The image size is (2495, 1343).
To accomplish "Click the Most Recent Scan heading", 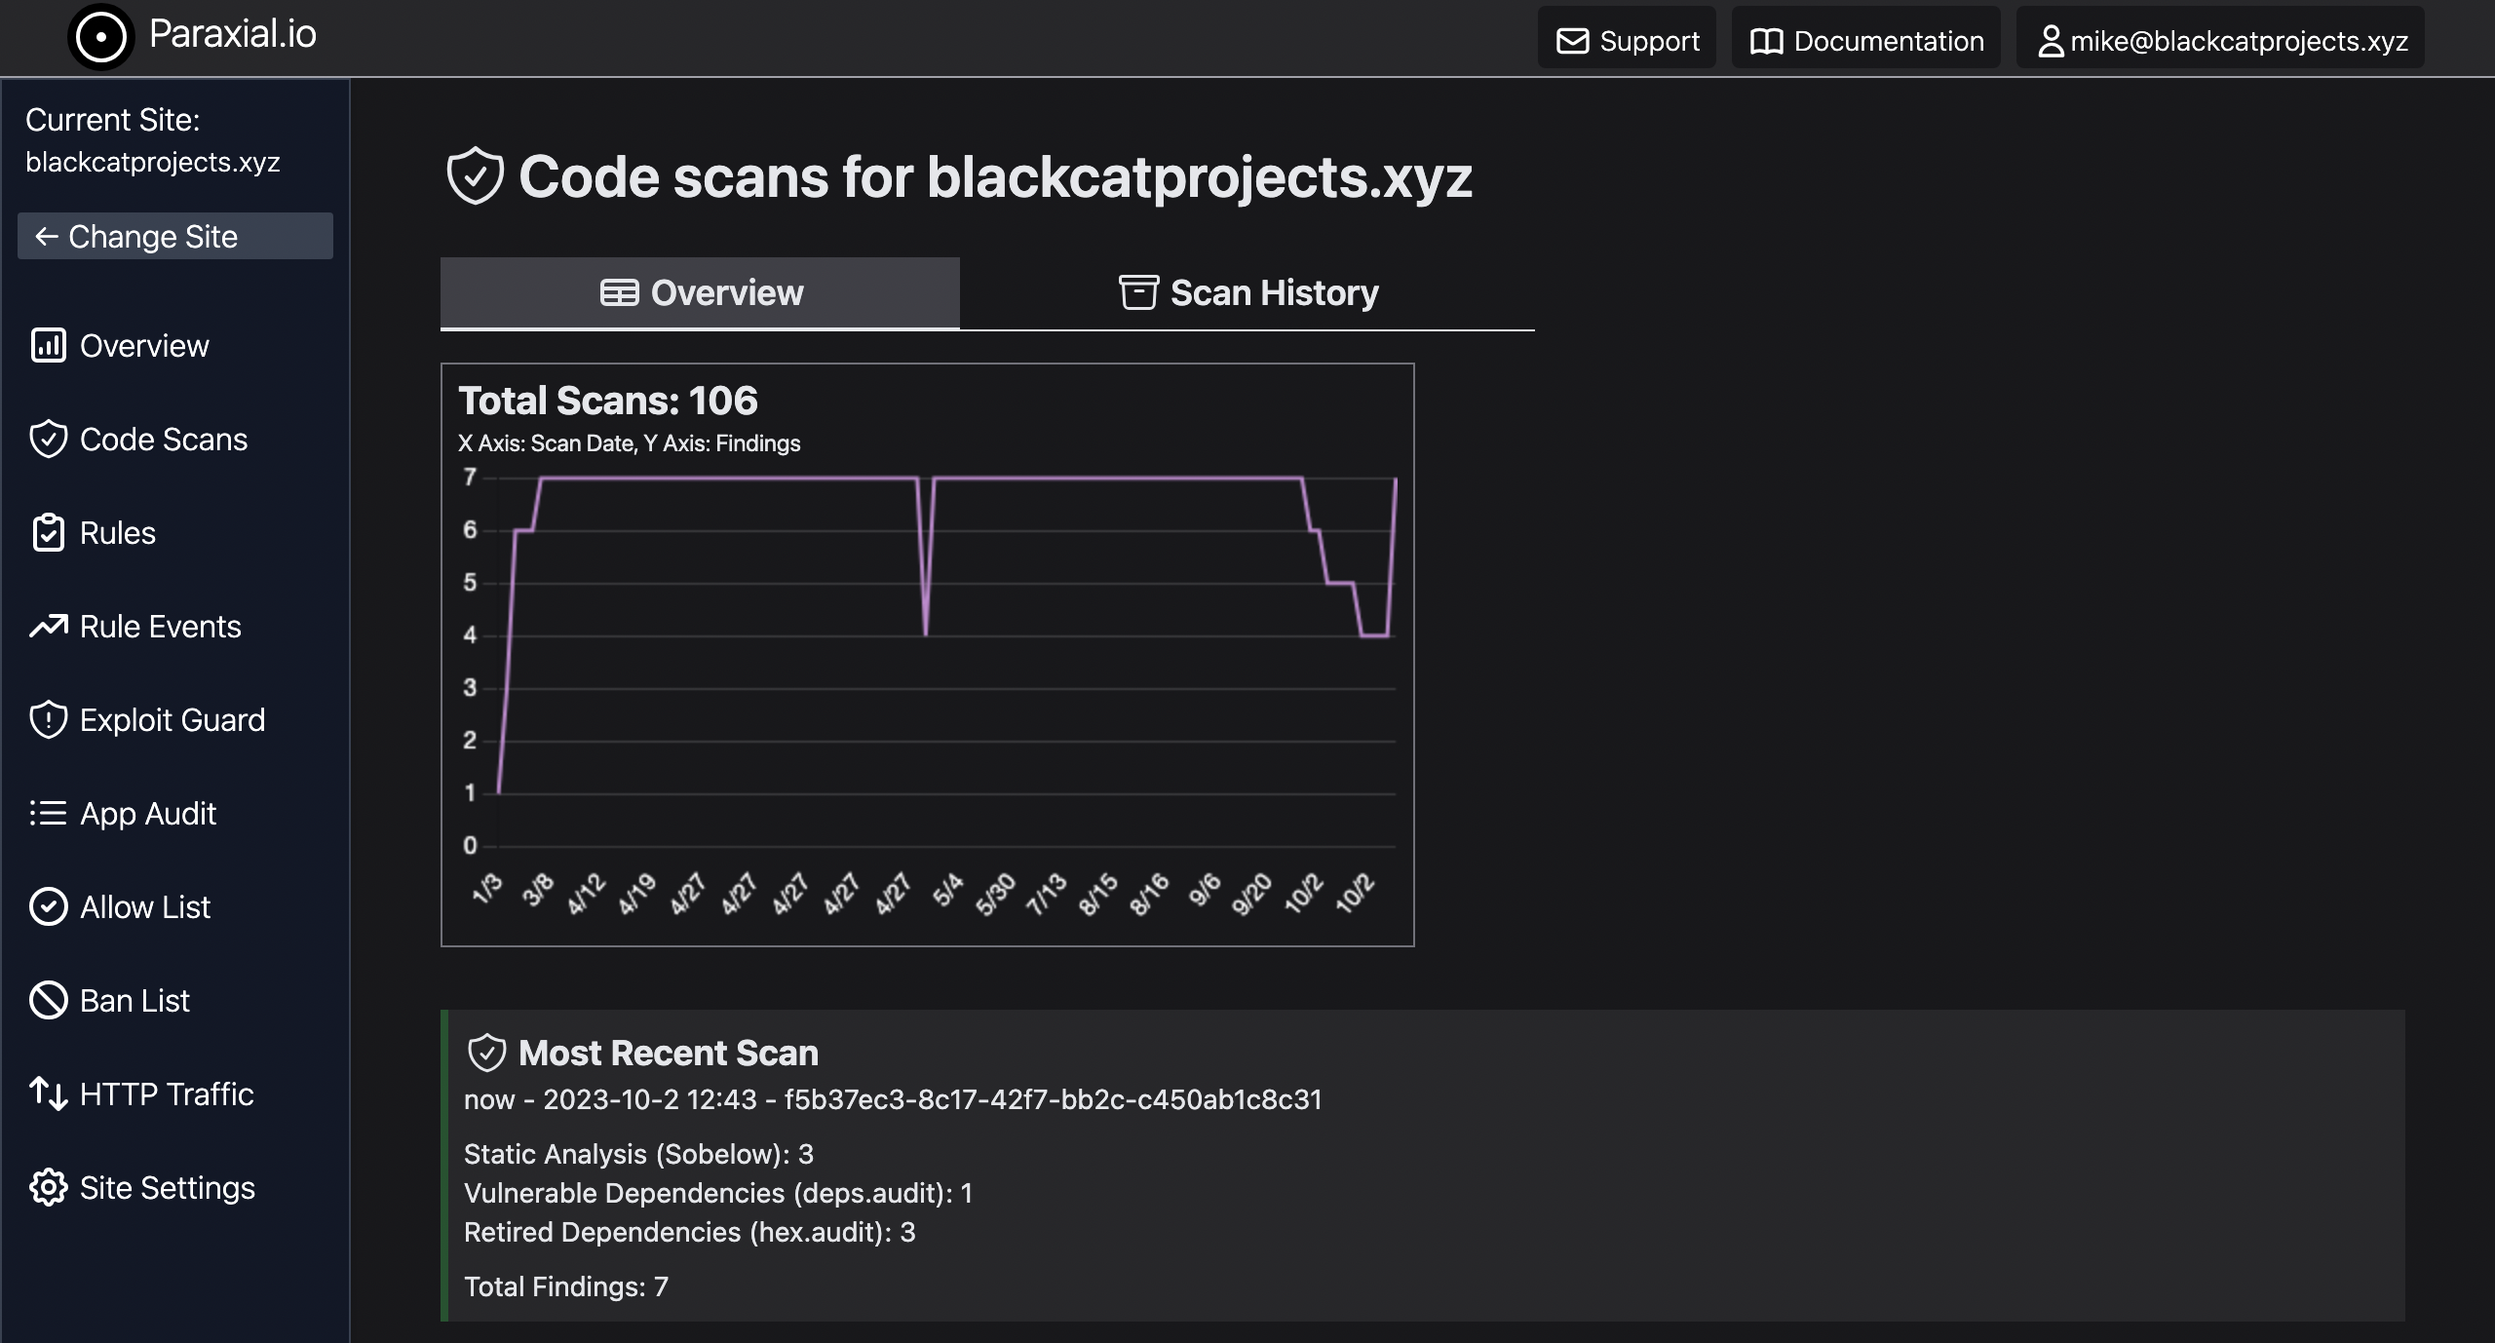I will [669, 1053].
